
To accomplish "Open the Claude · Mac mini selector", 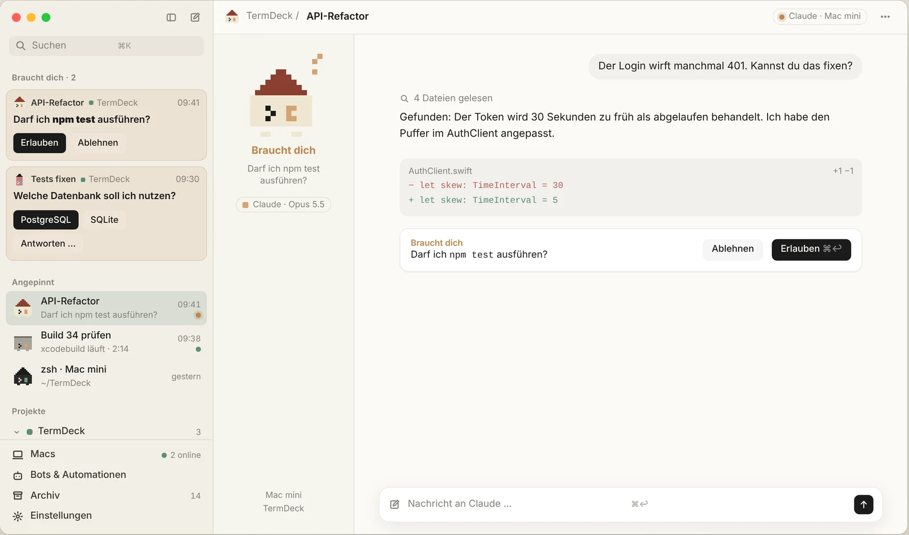I will tap(820, 16).
